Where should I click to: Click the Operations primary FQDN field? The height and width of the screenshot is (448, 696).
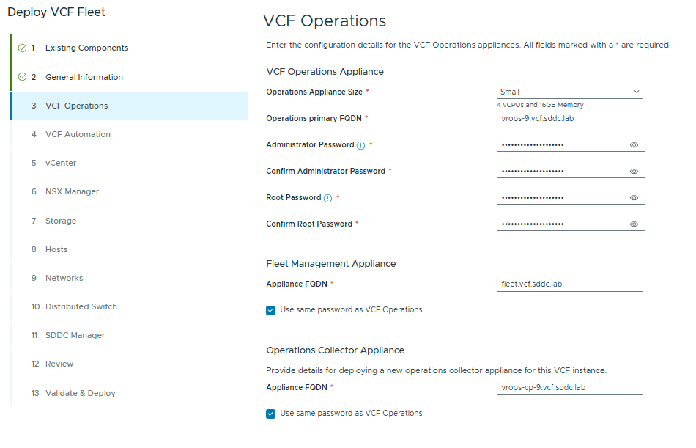click(x=569, y=118)
